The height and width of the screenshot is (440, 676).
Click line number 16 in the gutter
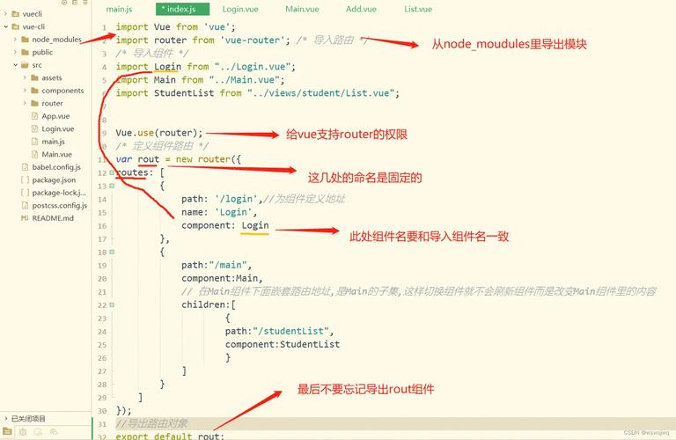tap(102, 226)
